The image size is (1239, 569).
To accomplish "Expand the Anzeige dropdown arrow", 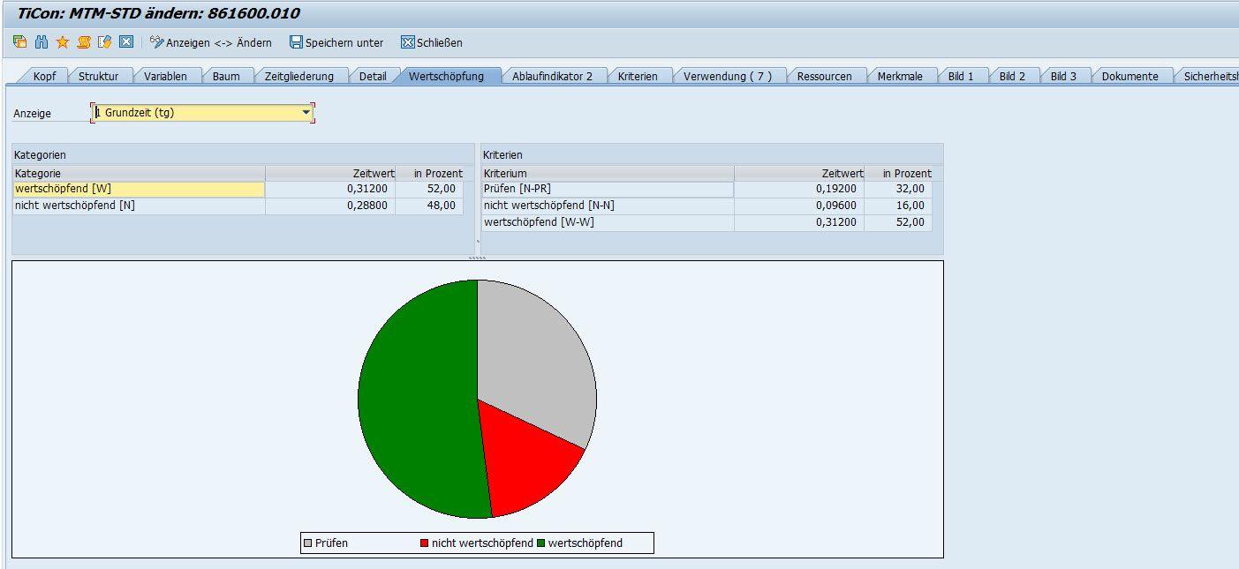I will pos(306,113).
